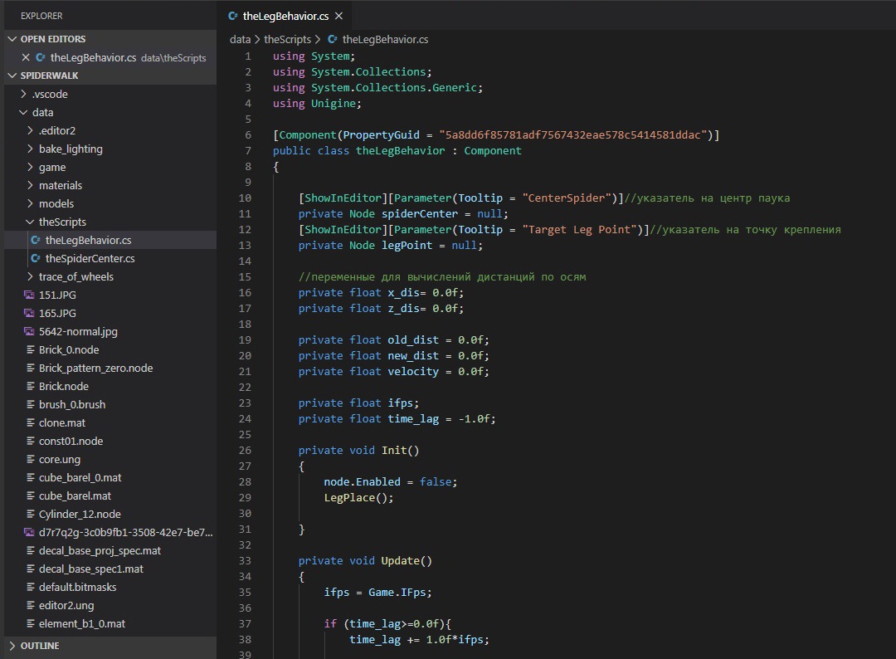Open theSpiderCenter.cs from explorer
Viewport: 896px width, 659px height.
tap(90, 259)
